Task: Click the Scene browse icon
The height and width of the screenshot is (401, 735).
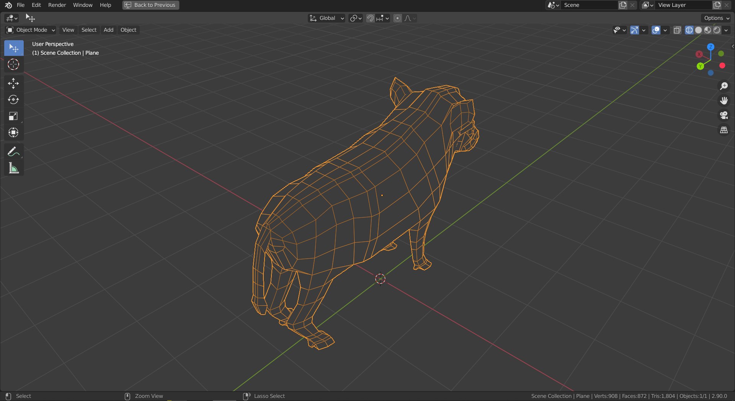Action: [x=553, y=5]
